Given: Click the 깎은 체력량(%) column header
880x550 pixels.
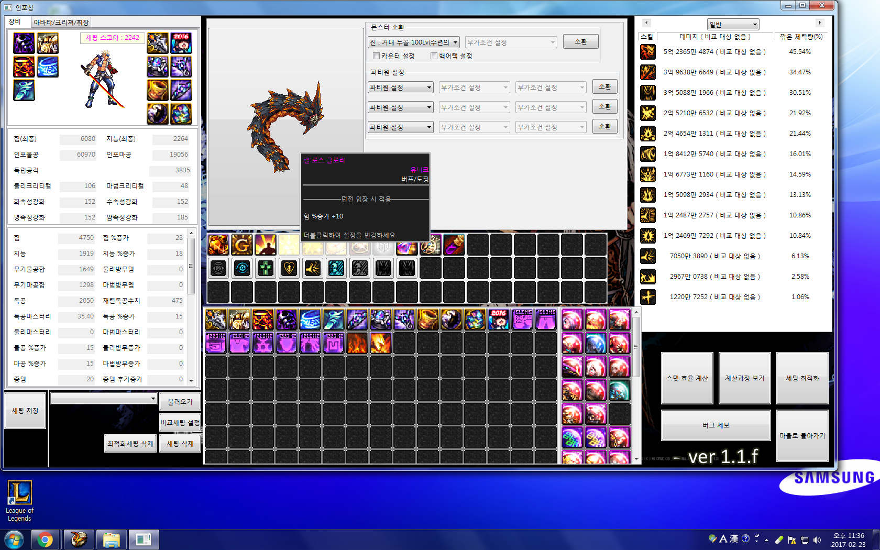Looking at the screenshot, I should pyautogui.click(x=801, y=37).
